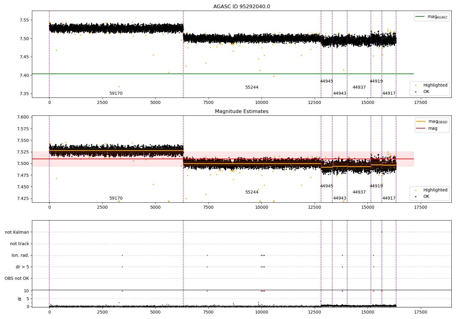Click the 'AGASC ID 95292040.0' plot title

(242, 6)
